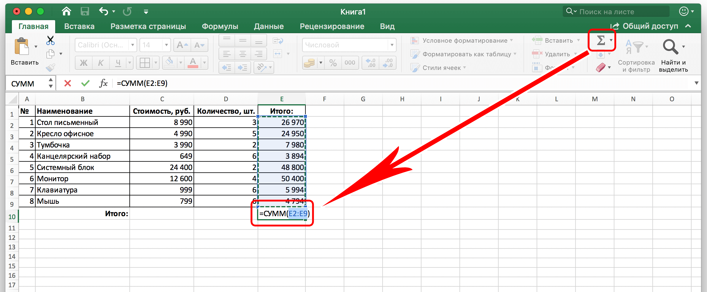Click the Cut scissors icon
The image size is (707, 292).
click(x=50, y=40)
